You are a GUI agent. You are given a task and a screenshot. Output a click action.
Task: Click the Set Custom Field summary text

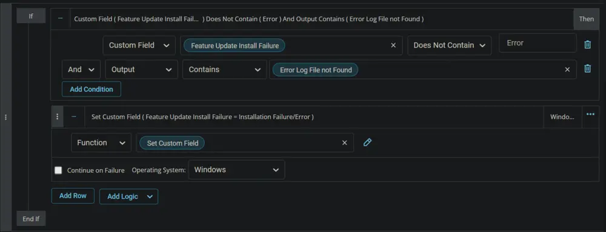point(202,117)
